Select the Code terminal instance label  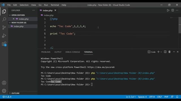click(152, 52)
